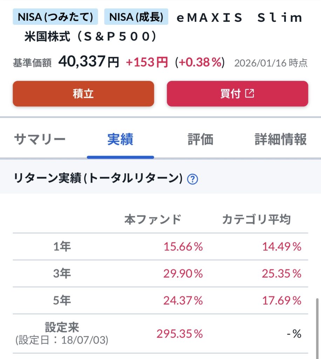Select the 実績 tab
The width and height of the screenshot is (321, 359).
(120, 140)
